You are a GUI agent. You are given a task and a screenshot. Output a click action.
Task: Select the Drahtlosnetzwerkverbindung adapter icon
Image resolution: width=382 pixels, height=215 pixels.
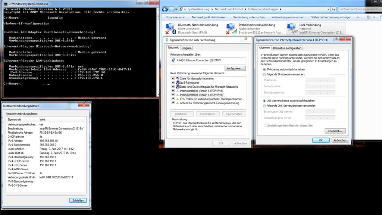231,28
